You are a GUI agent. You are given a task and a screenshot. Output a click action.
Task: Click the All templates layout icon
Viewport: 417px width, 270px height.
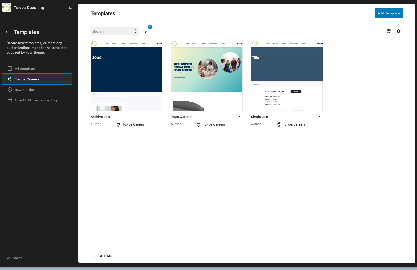(x=10, y=69)
